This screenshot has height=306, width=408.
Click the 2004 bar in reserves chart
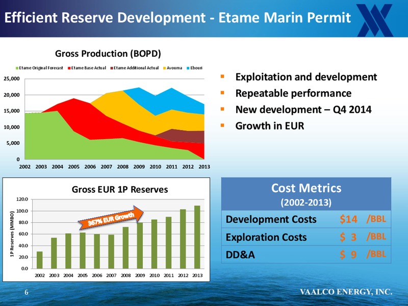click(x=68, y=251)
